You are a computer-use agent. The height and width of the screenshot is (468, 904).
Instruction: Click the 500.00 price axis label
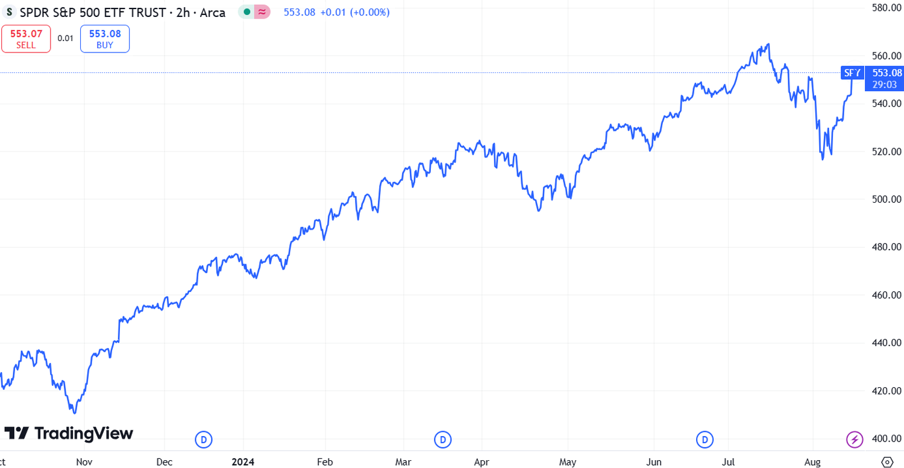click(x=885, y=199)
